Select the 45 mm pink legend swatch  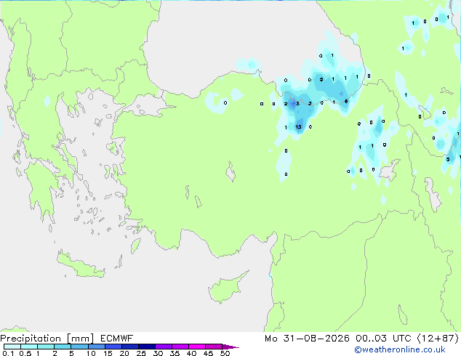coord(214,347)
